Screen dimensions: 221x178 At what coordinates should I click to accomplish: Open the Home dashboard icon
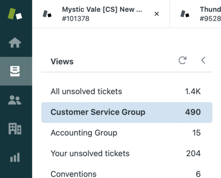tap(15, 42)
